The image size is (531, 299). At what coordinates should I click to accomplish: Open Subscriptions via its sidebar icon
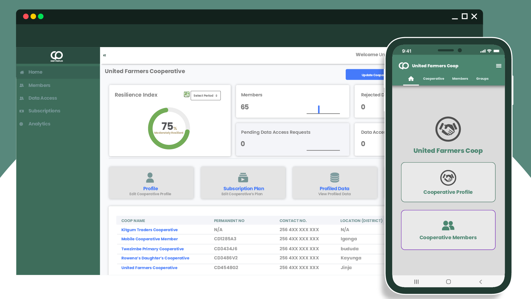click(x=22, y=111)
